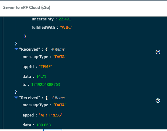Select the uncertainty value 22.491
This screenshot has width=167, height=131.
65,19
